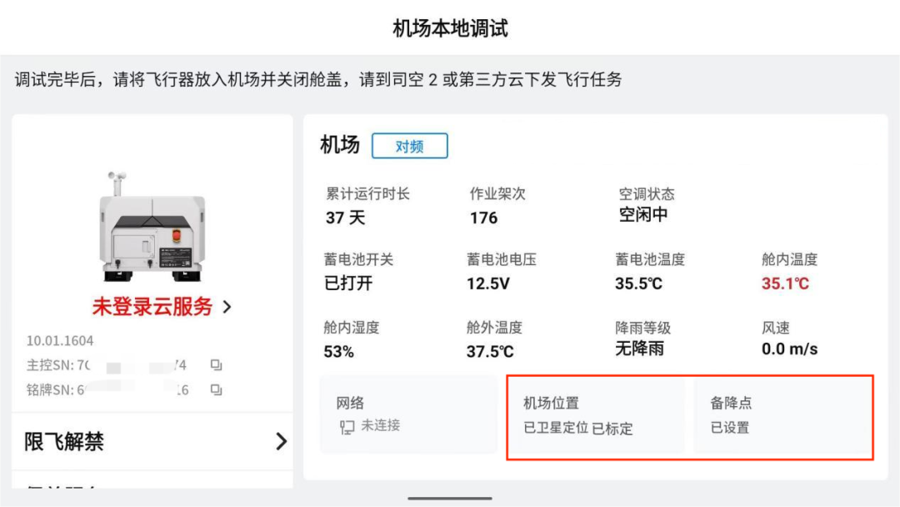This screenshot has height=507, width=900.
Task: Click the network disconnected icon
Action: pyautogui.click(x=347, y=427)
